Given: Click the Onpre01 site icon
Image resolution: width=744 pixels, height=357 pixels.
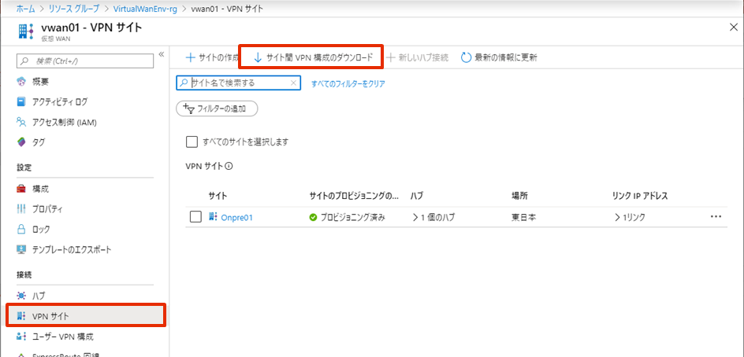Looking at the screenshot, I should pyautogui.click(x=213, y=217).
